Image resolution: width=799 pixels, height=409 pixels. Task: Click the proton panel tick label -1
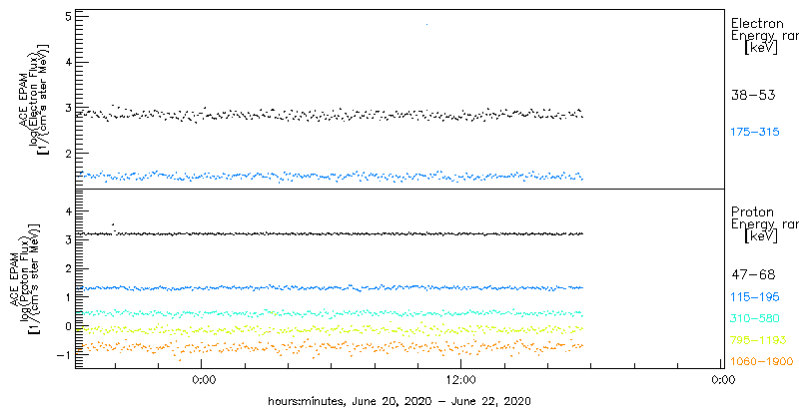[x=64, y=354]
